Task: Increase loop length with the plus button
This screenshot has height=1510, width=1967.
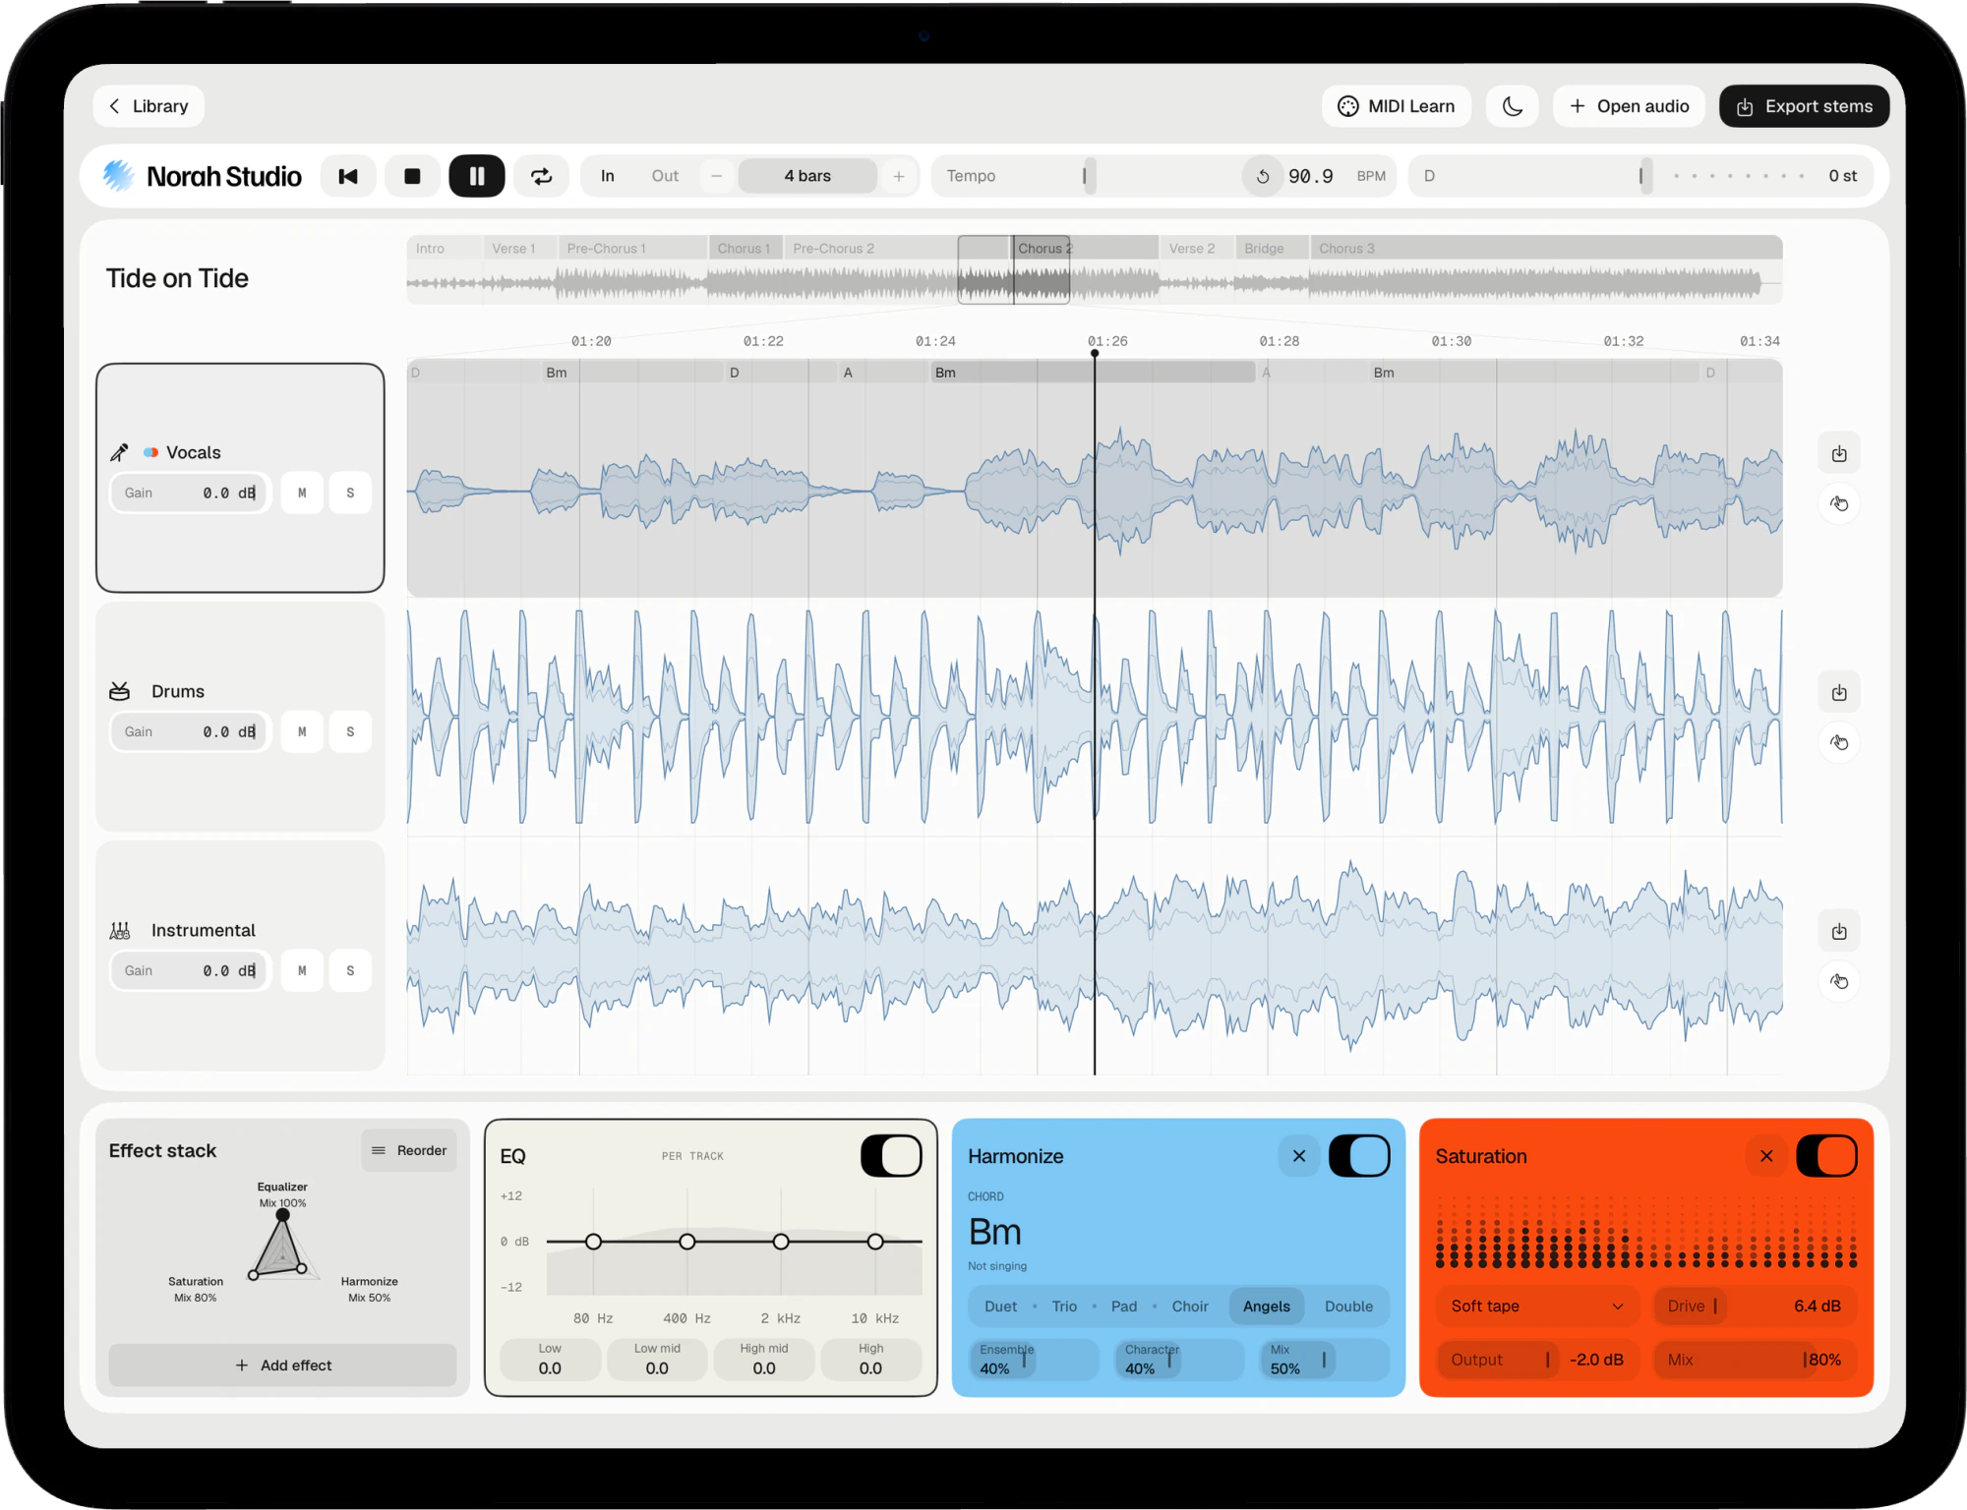Action: [x=899, y=176]
